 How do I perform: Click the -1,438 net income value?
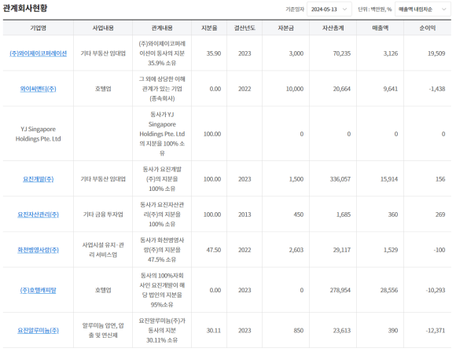[x=437, y=89]
